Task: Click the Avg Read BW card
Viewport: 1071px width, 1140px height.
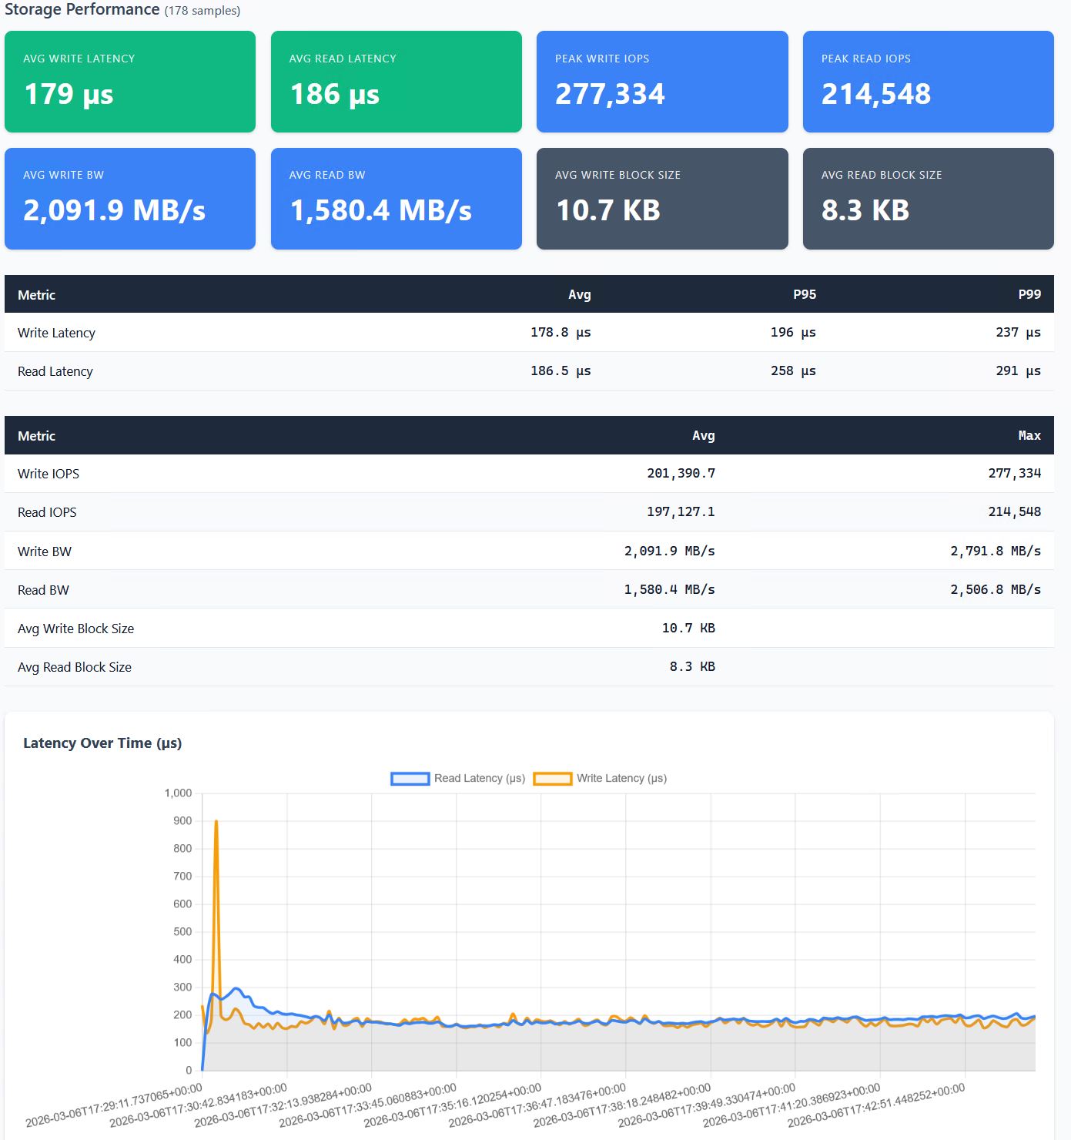Action: [396, 199]
